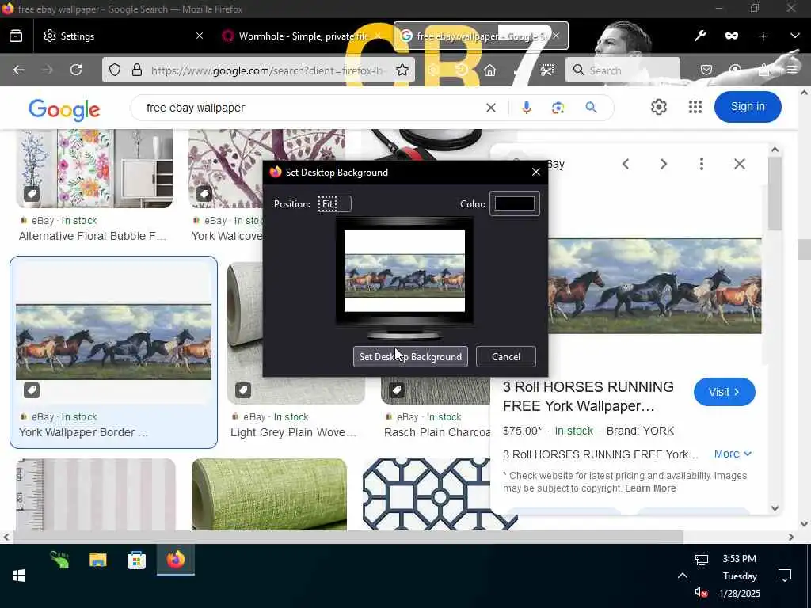Open muted volume tray icon
Viewport: 811px width, 608px height.
pyautogui.click(x=701, y=592)
